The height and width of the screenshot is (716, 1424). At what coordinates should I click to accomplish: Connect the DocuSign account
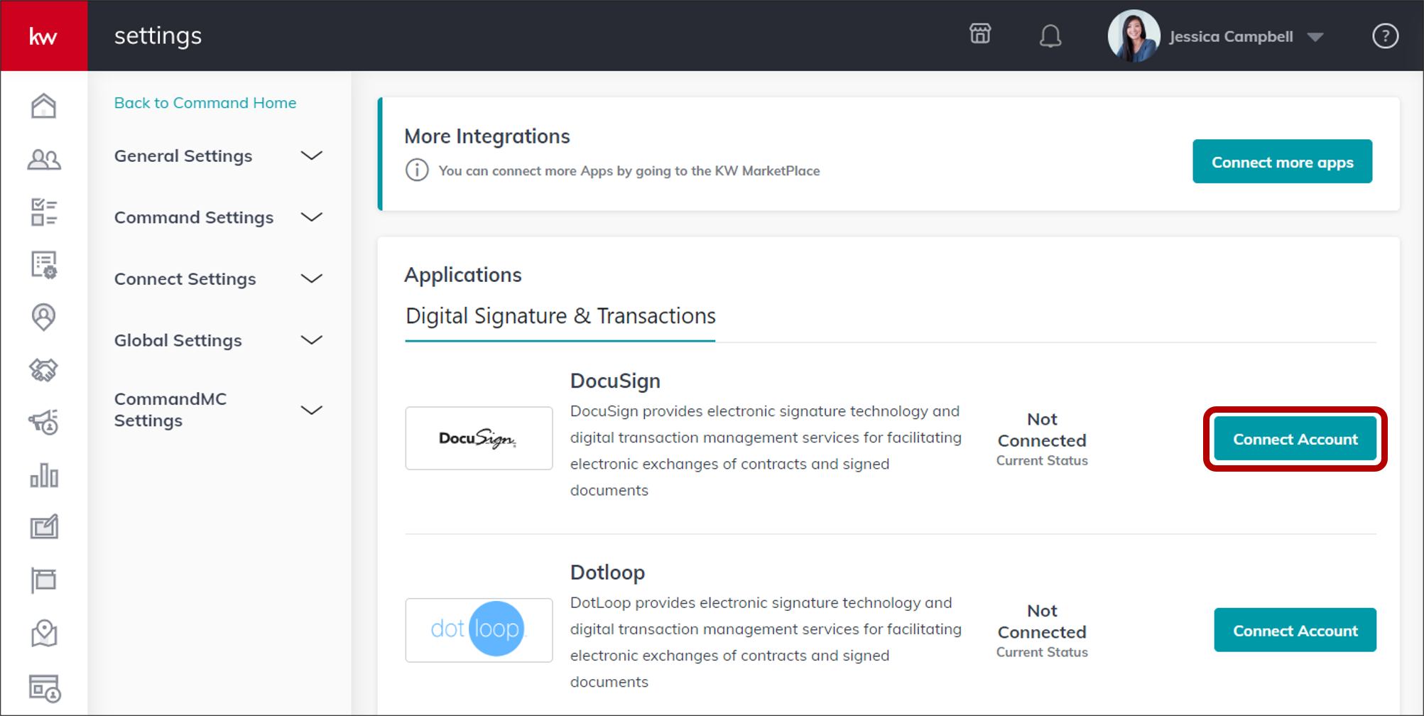point(1295,439)
